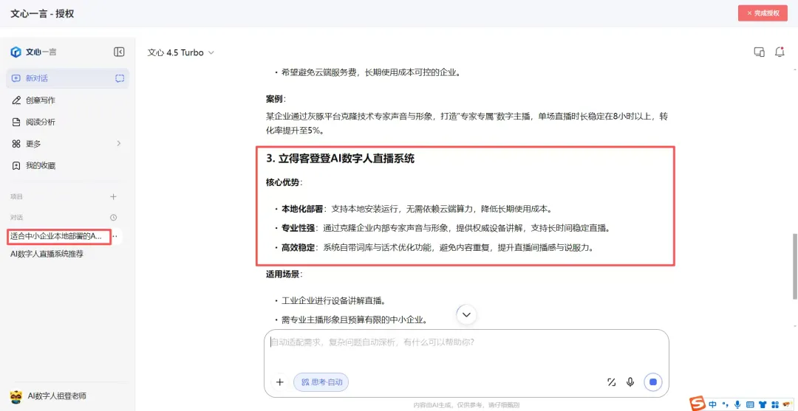This screenshot has width=798, height=411.
Task: Start a 新对话 conversation
Action: click(x=68, y=78)
